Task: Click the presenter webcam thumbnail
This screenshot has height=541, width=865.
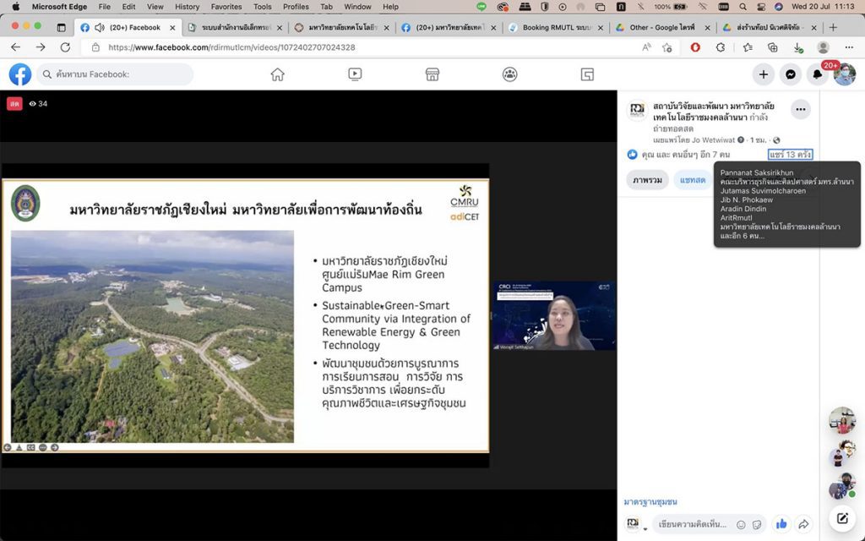Action: pos(553,316)
